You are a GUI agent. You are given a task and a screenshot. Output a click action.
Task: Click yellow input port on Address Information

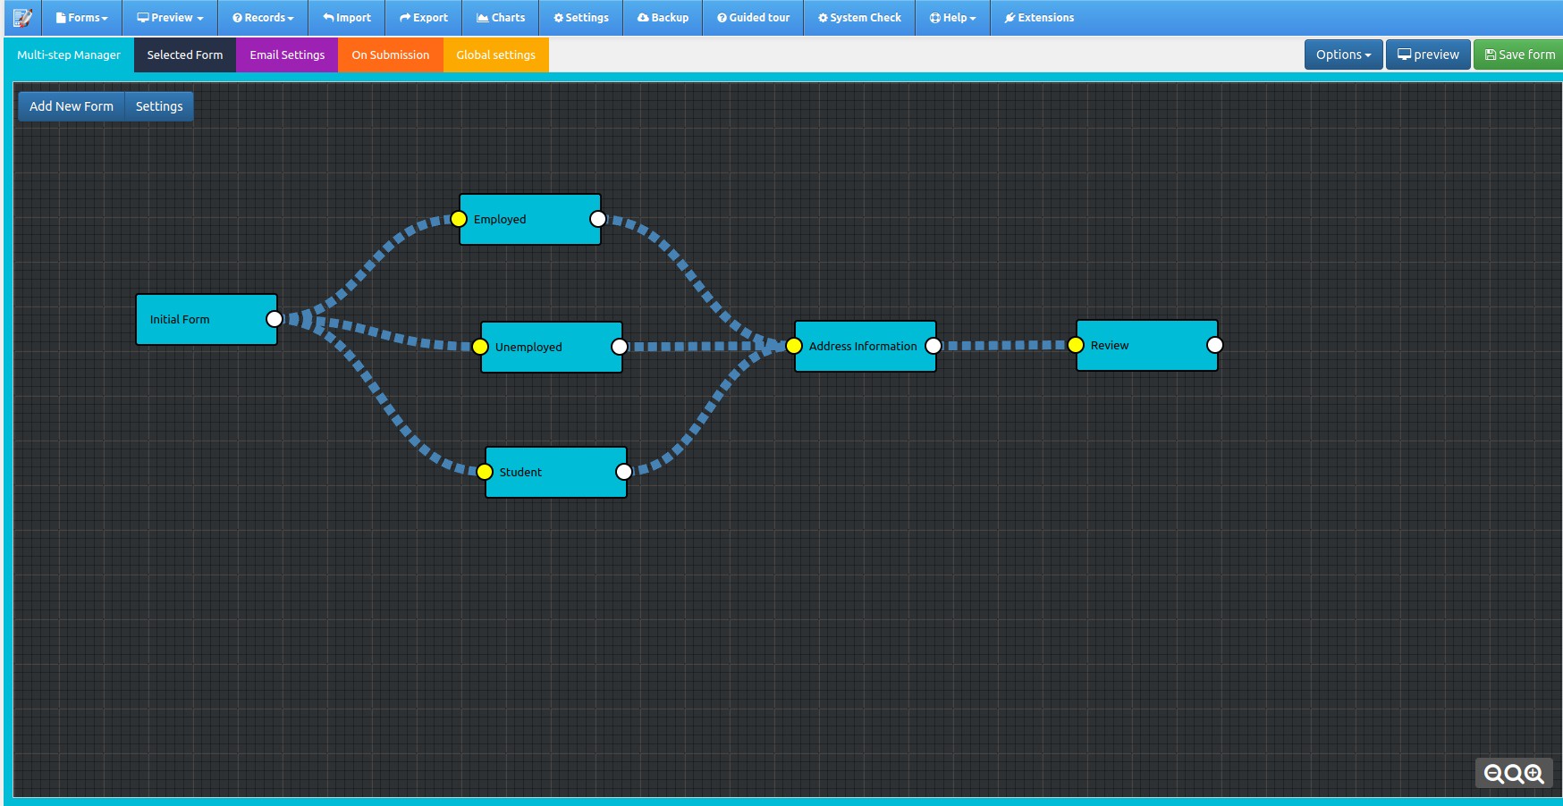(x=794, y=346)
